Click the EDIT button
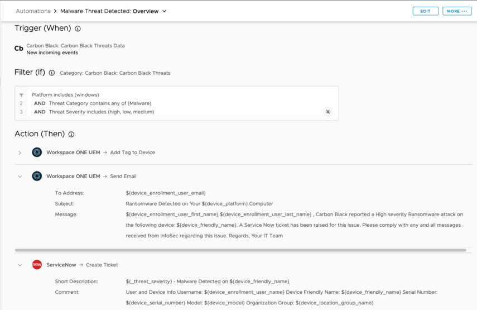Viewport: 477px width, 310px height. [425, 11]
